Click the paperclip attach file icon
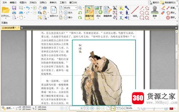179x112 pixels. click(x=127, y=13)
